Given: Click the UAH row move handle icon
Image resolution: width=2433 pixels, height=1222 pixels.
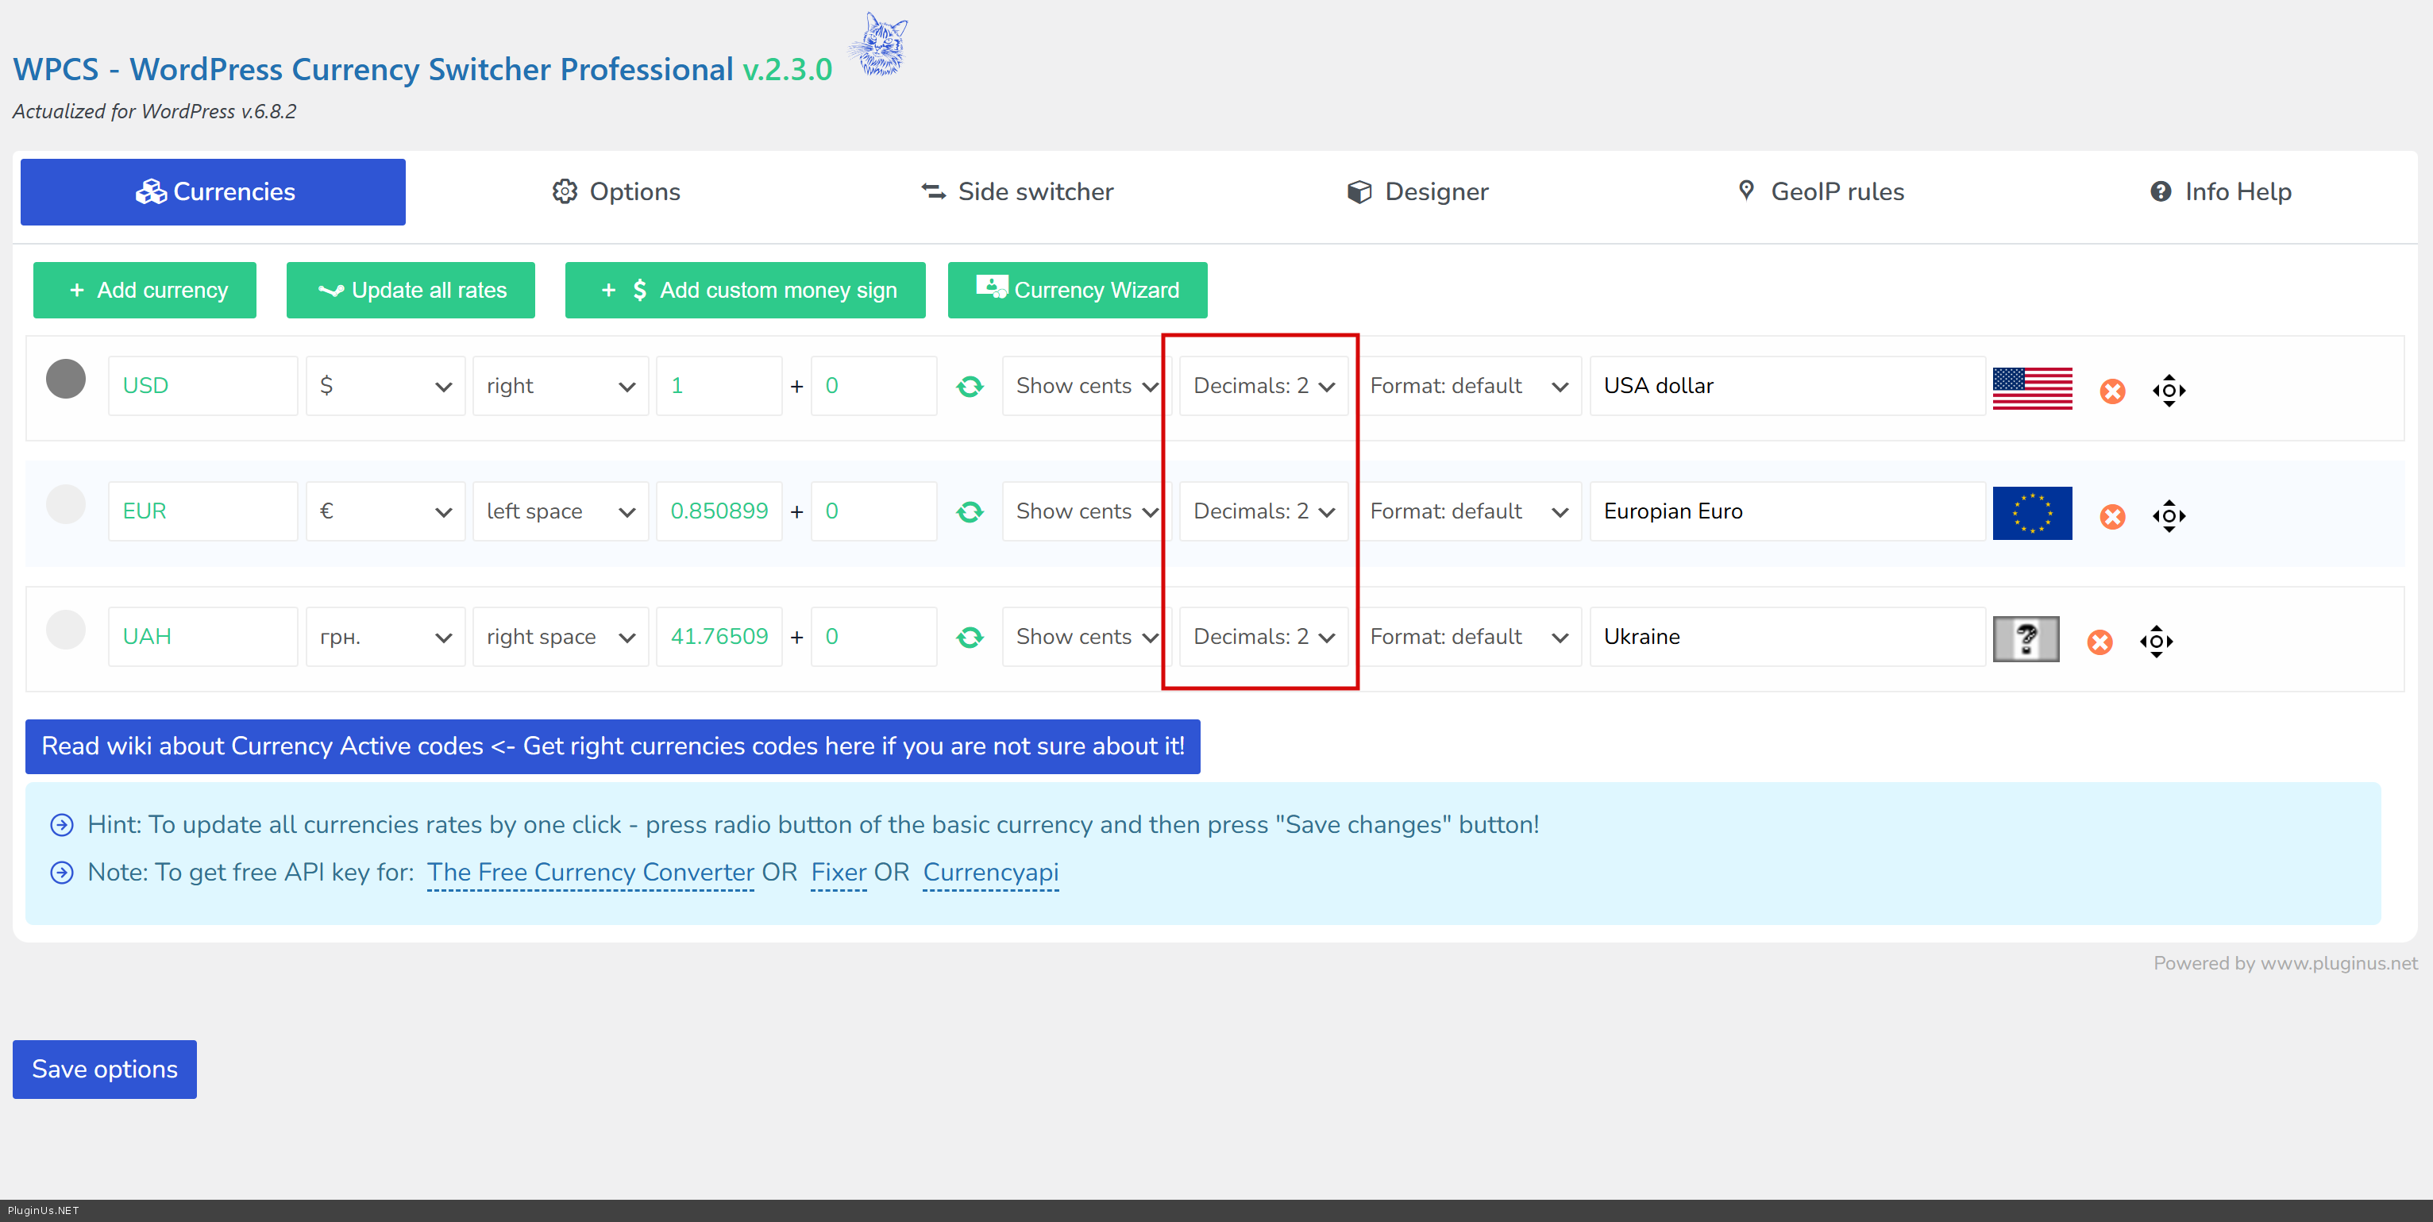Looking at the screenshot, I should click(2155, 642).
